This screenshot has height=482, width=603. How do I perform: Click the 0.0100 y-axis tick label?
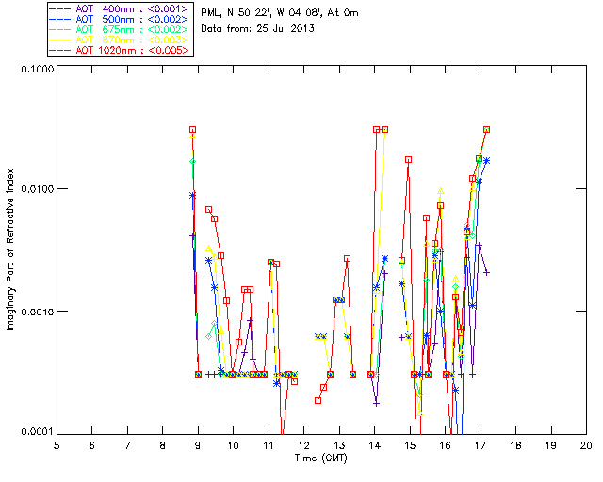point(37,189)
